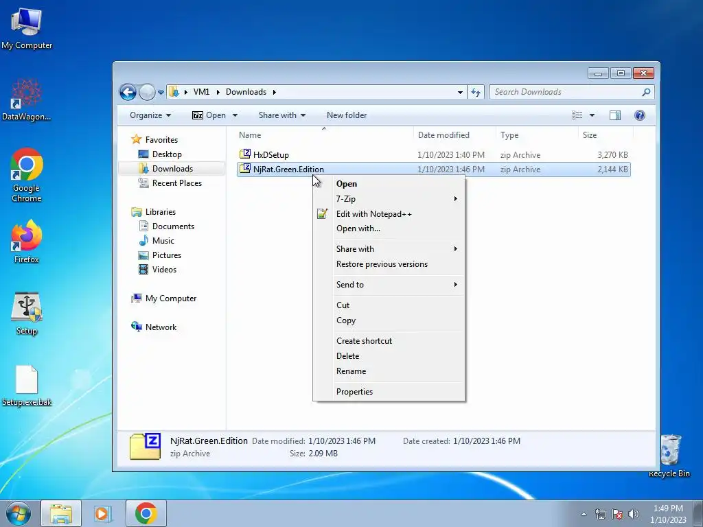Choose Open in the context menu
703x527 pixels.
coord(389,184)
